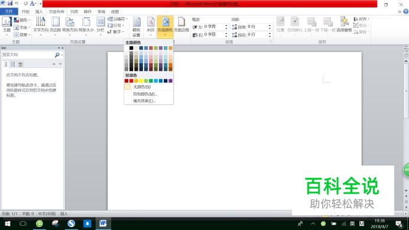Open the Themes (主题) icon

[7, 26]
